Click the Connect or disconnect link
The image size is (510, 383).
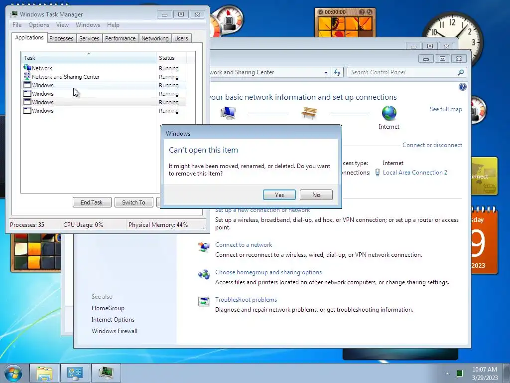(432, 145)
